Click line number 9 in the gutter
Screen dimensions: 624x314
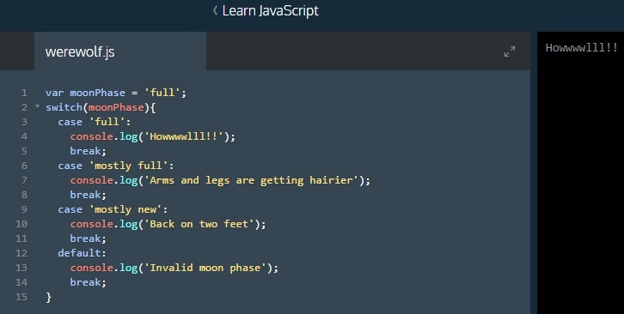coord(24,209)
